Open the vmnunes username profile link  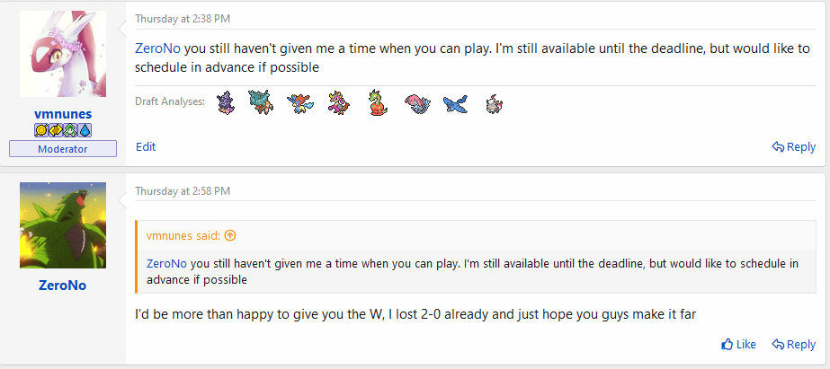[63, 115]
